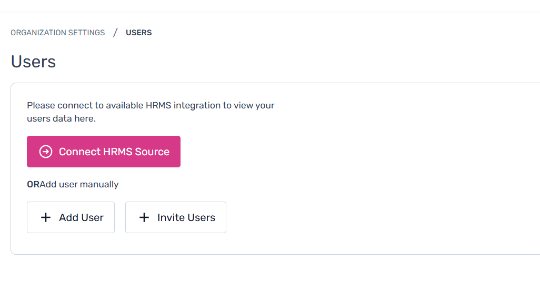
Task: Go to Organization Settings breadcrumb
Action: 58,33
